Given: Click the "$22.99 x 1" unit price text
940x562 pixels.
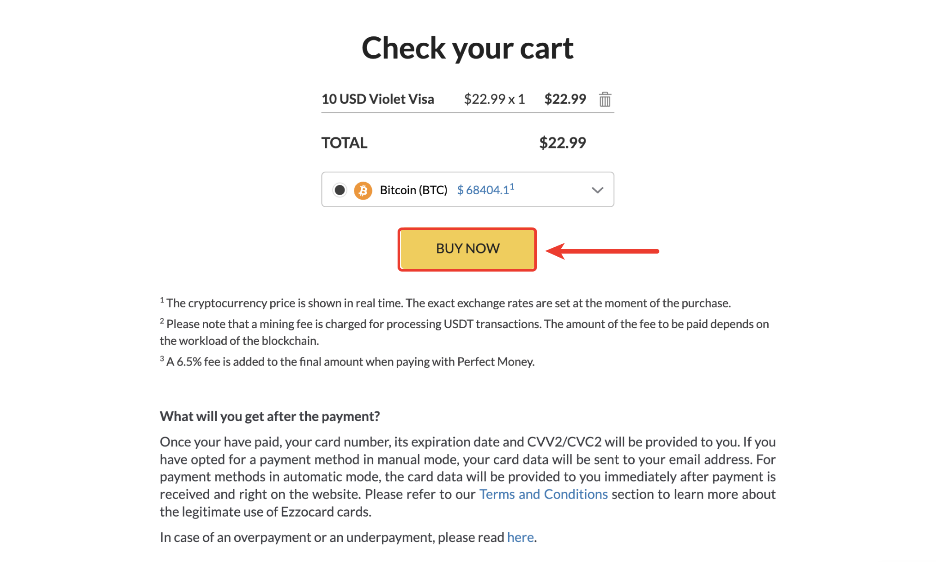Looking at the screenshot, I should pos(494,99).
